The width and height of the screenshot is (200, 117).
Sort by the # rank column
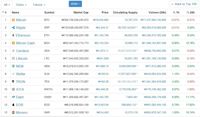pyautogui.click(x=5, y=12)
